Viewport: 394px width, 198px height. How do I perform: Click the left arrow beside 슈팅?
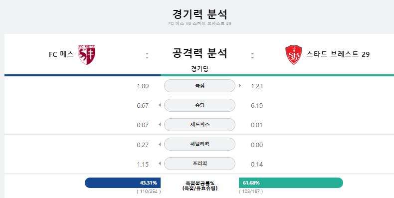pyautogui.click(x=160, y=105)
